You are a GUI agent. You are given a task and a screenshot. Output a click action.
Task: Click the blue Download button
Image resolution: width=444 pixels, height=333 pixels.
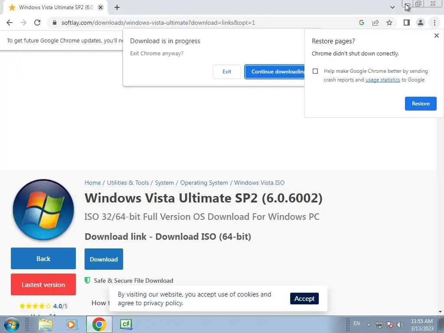coord(104,259)
